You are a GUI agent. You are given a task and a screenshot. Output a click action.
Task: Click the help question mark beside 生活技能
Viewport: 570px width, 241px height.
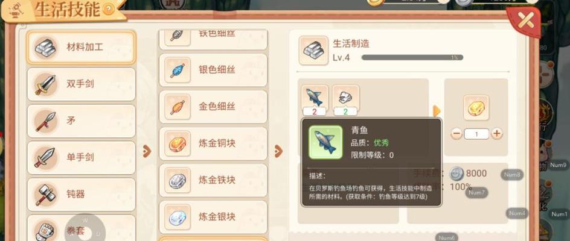pyautogui.click(x=108, y=10)
